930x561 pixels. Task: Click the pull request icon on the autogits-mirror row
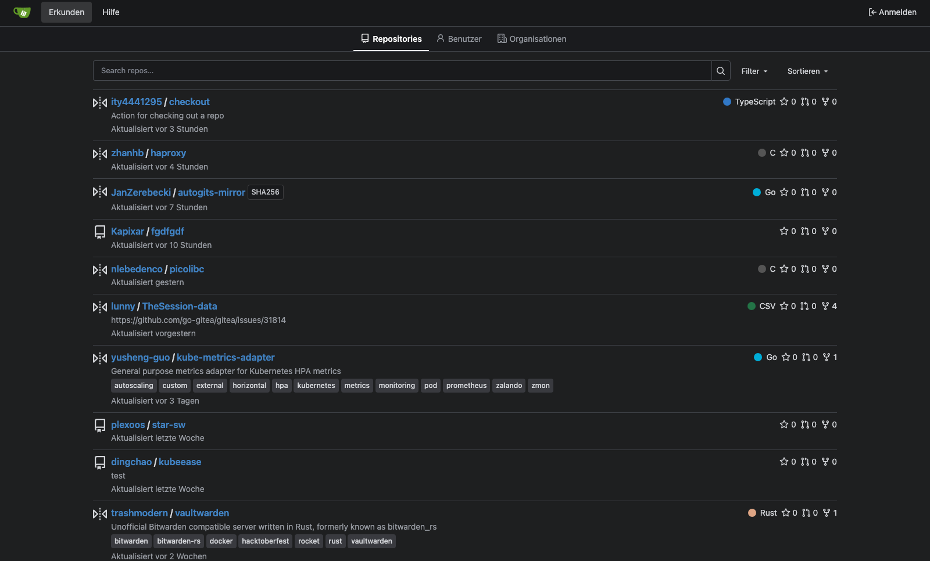(805, 192)
